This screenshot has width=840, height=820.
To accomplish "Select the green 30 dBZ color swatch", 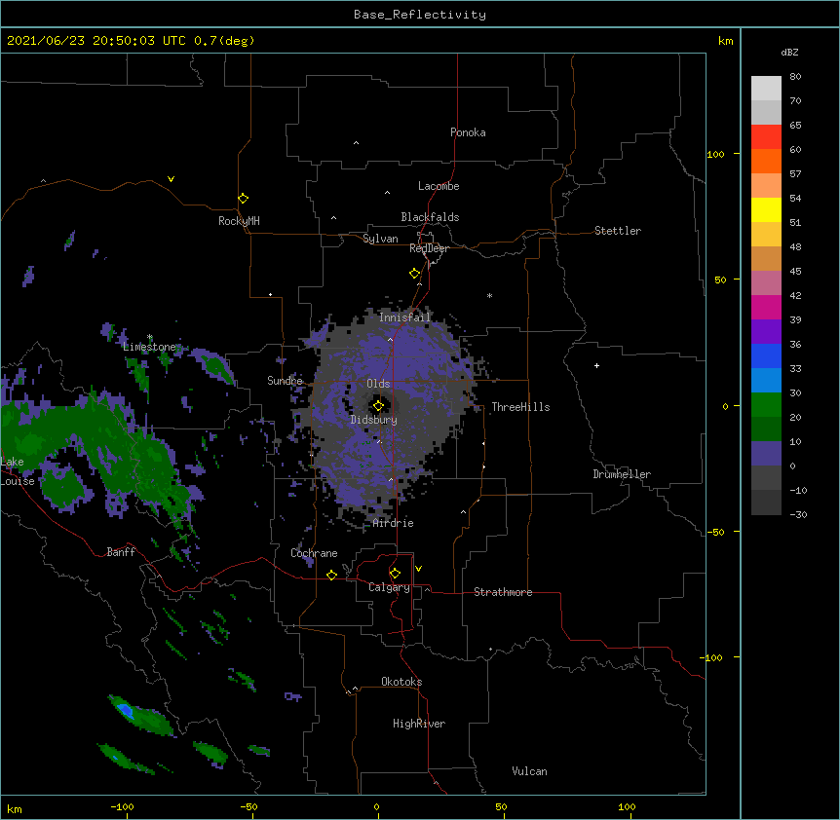I will tap(766, 405).
